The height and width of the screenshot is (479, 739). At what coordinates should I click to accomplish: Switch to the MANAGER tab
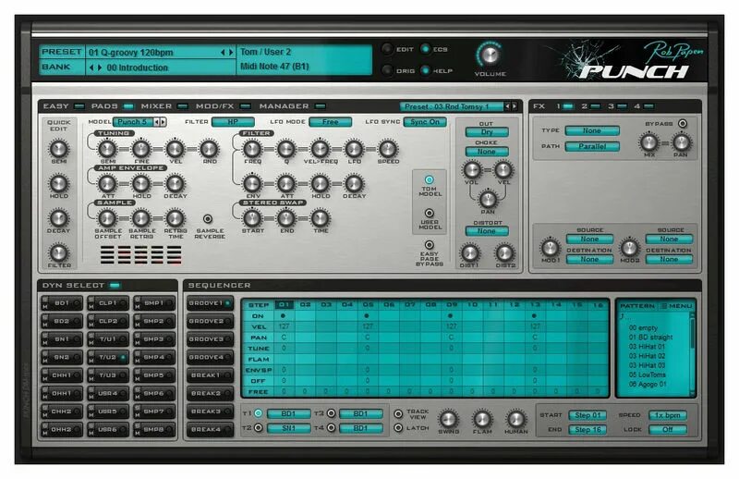(x=292, y=106)
